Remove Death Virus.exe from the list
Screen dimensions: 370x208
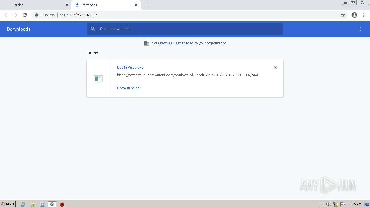pyautogui.click(x=276, y=68)
